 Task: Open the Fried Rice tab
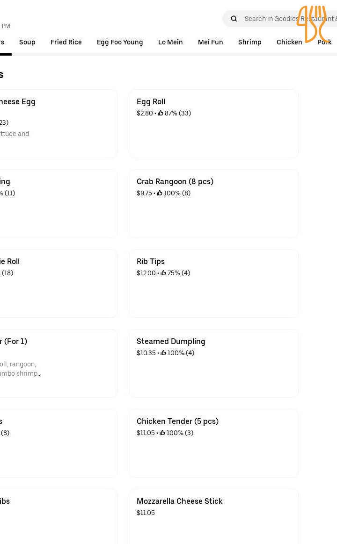pyautogui.click(x=66, y=42)
